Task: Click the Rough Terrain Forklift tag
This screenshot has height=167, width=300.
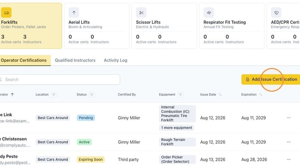Action: pos(177,142)
